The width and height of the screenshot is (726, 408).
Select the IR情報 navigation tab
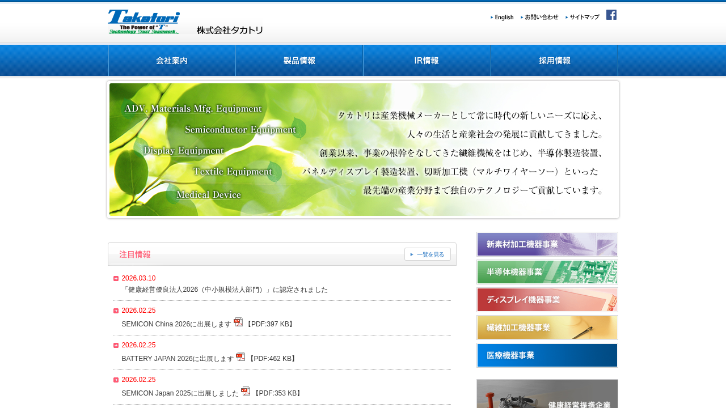coord(427,61)
